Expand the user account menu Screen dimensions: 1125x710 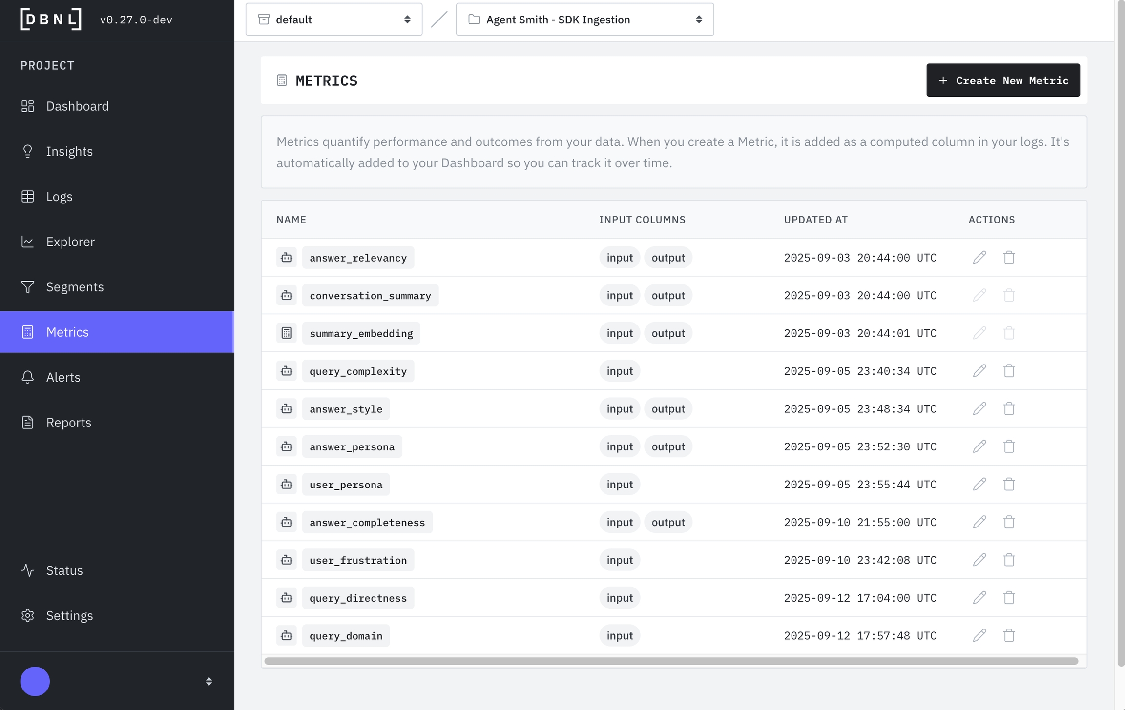208,681
